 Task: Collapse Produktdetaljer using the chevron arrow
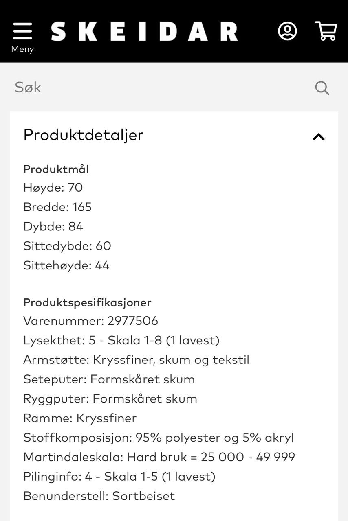(x=319, y=137)
